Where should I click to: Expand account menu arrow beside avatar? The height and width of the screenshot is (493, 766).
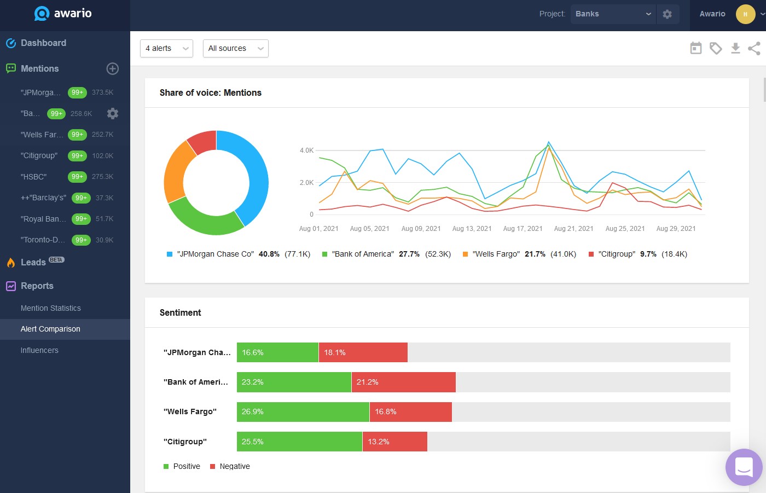(762, 14)
